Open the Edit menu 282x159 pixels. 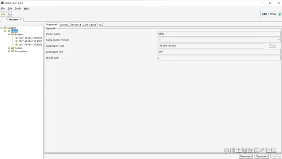(10, 8)
